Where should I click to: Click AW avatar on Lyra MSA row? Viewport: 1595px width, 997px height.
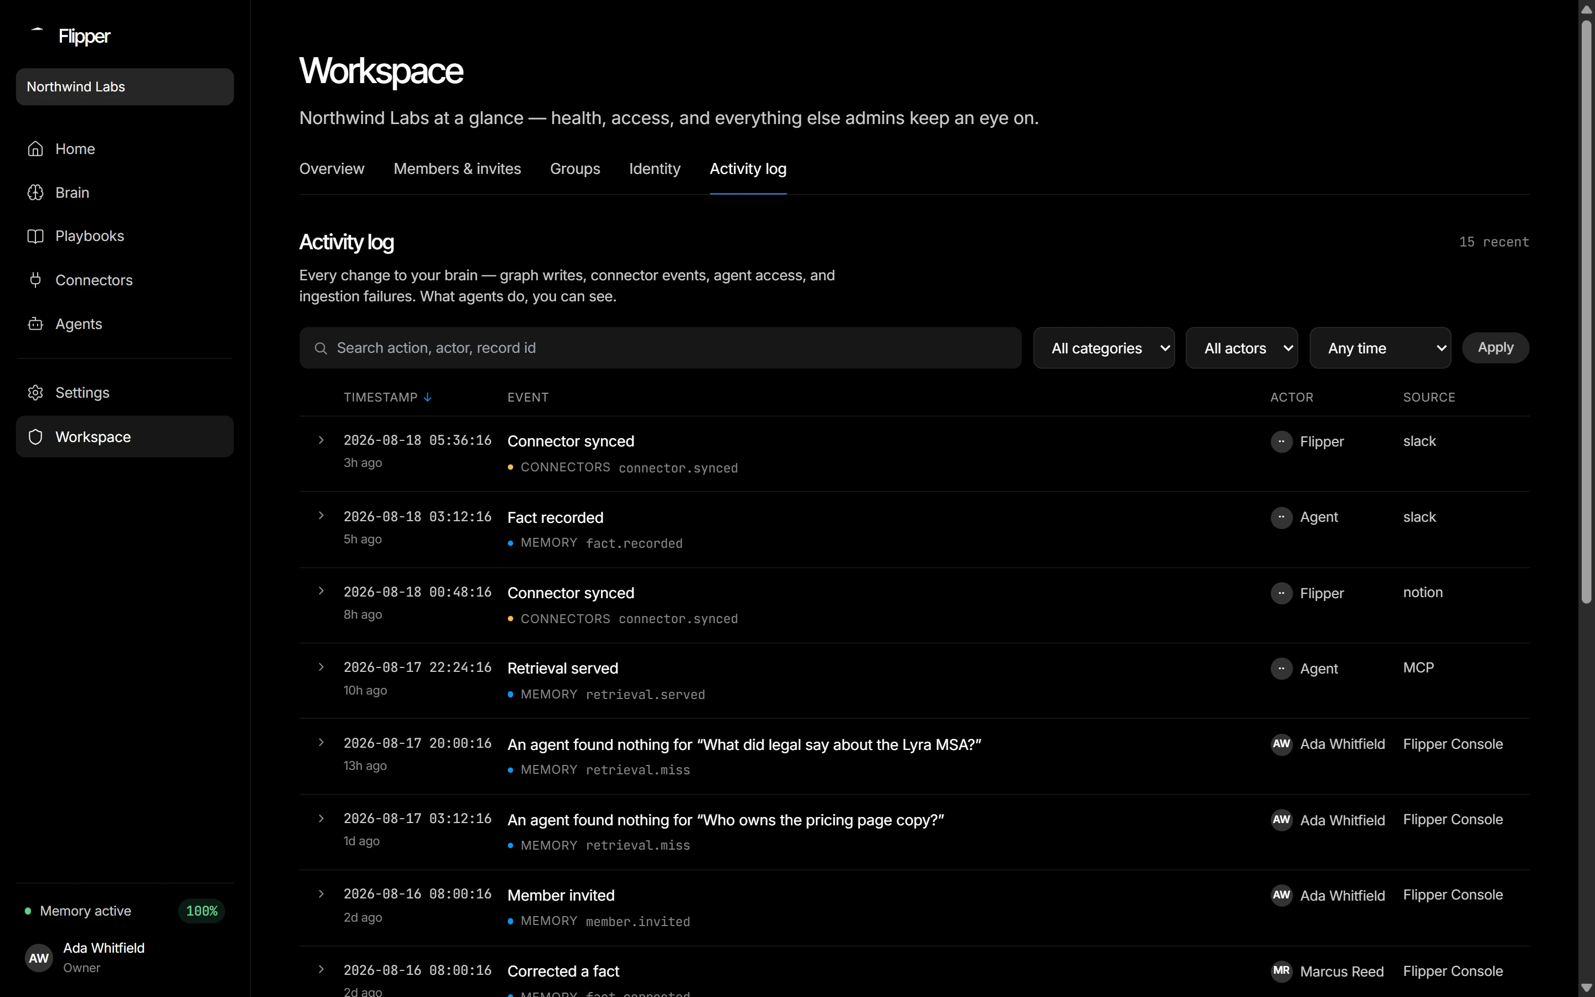point(1282,744)
